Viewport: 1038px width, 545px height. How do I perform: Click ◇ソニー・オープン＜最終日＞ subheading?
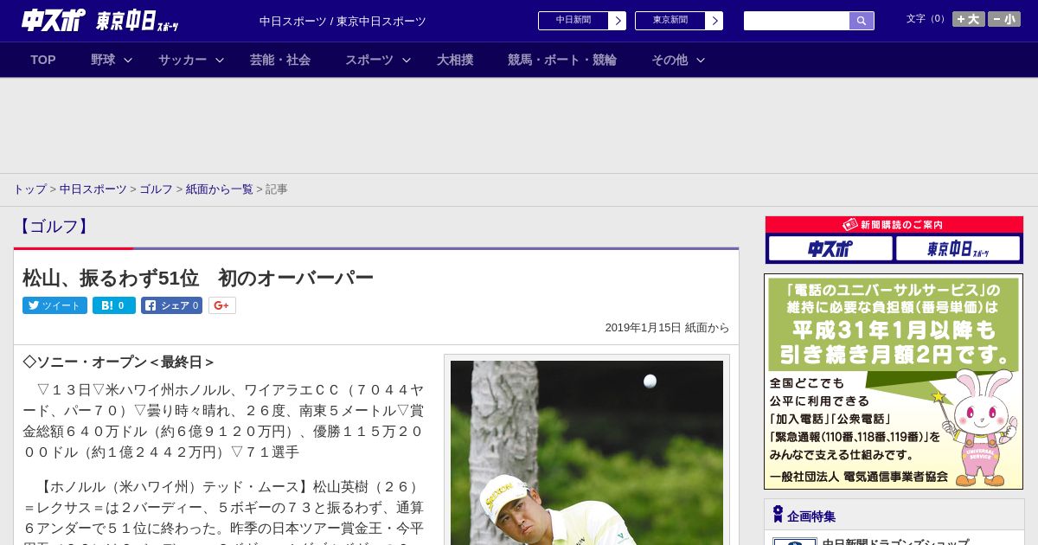click(x=119, y=362)
